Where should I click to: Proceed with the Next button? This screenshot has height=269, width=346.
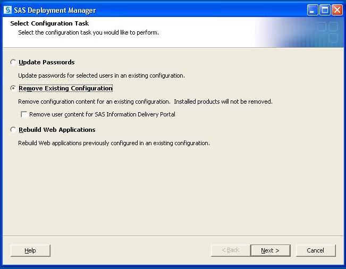point(270,250)
